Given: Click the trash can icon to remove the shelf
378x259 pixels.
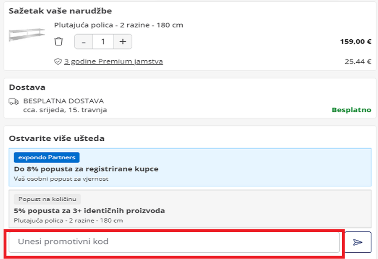Looking at the screenshot, I should coord(59,41).
